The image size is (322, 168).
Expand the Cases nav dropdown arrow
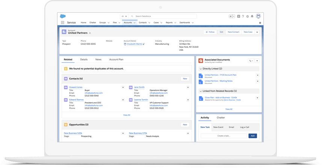pos(161,23)
